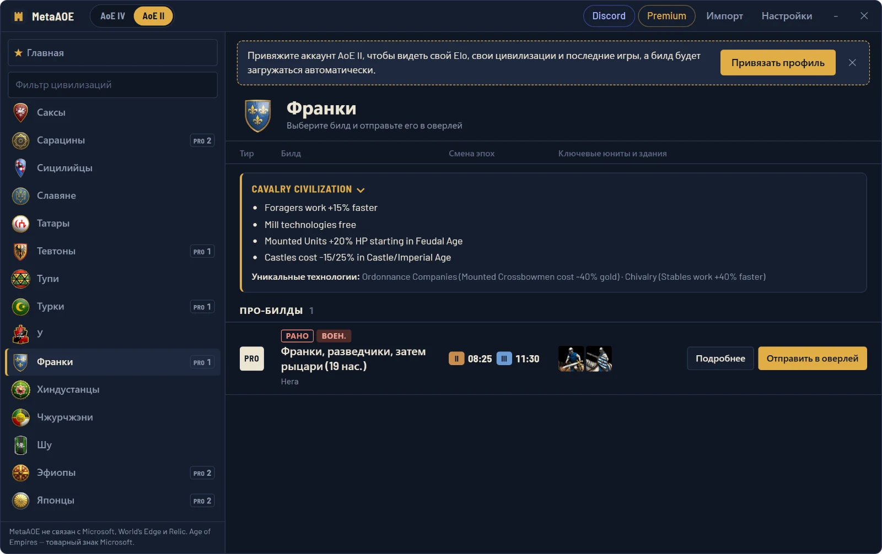The width and height of the screenshot is (882, 554).
Task: Select the Slavs (Славяне) emblem icon
Action: coord(21,195)
